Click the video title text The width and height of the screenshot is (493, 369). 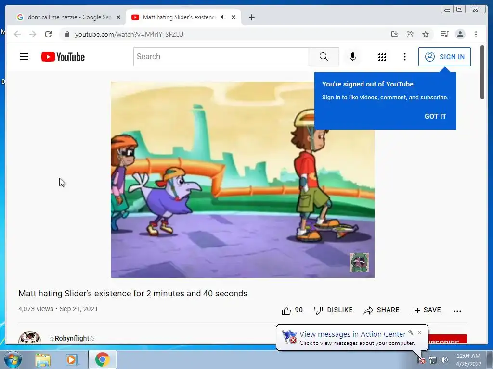pyautogui.click(x=133, y=294)
